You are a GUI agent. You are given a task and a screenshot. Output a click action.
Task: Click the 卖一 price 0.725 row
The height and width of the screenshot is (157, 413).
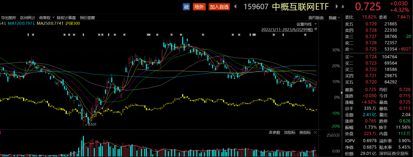[x=378, y=49]
